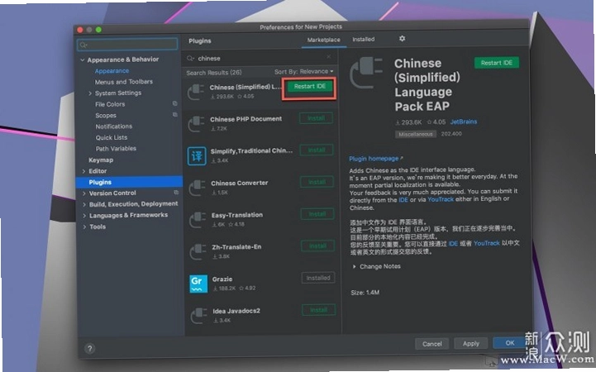Install the Simplify, Traditional Chinese plugin
Screen dimensions: 596x372
tap(317, 150)
